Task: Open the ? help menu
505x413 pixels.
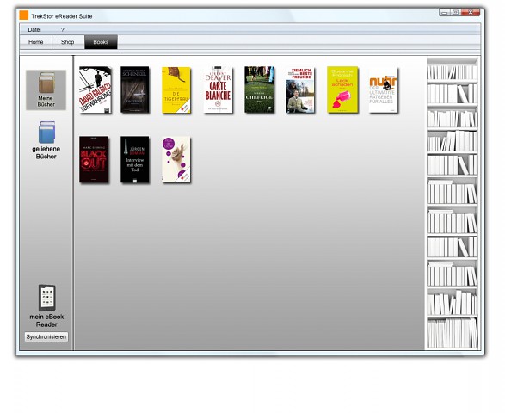Action: click(x=63, y=29)
